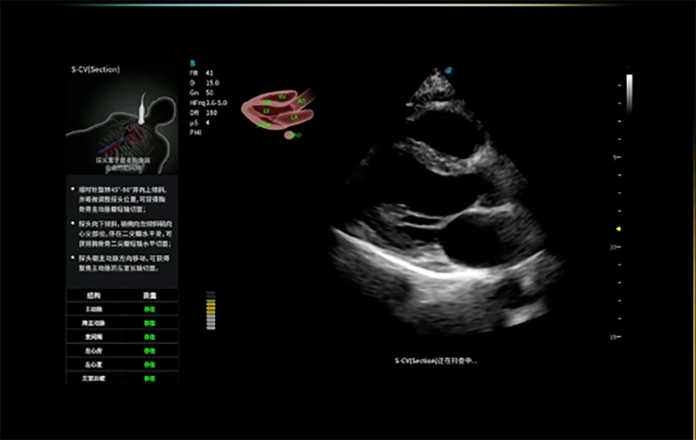696x440 pixels.
Task: Click the blue B mode indicator
Action: pyautogui.click(x=193, y=63)
